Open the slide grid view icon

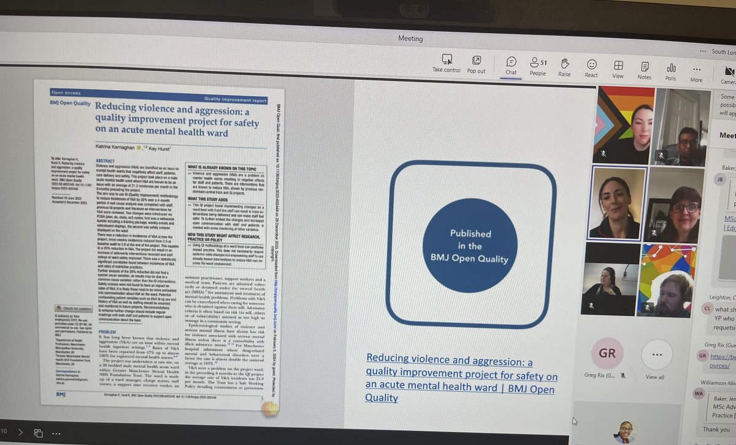pos(38,432)
